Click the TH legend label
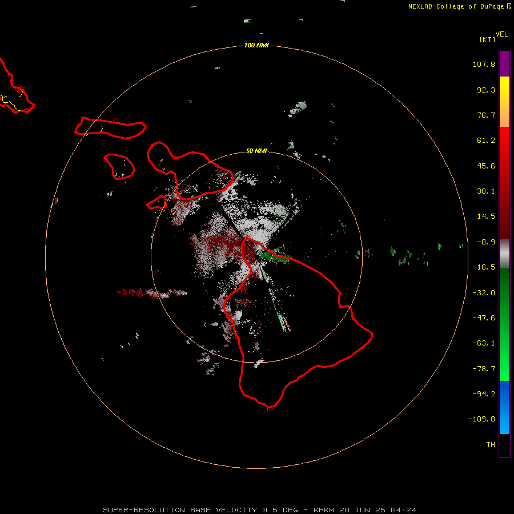This screenshot has width=514, height=514. click(x=491, y=445)
